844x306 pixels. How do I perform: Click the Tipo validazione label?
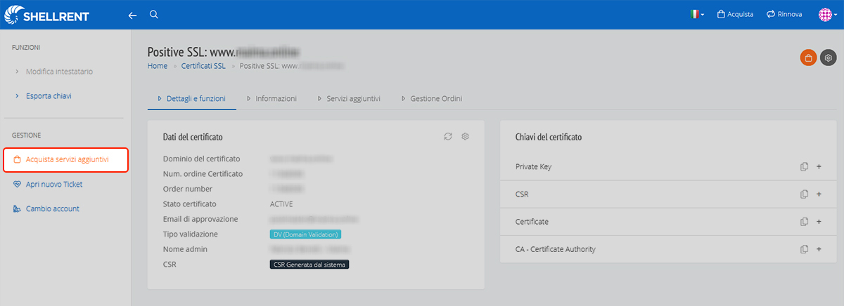pyautogui.click(x=190, y=234)
